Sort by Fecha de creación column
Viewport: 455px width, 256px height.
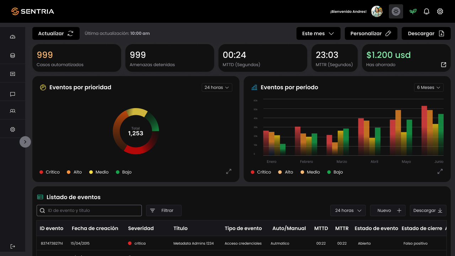pyautogui.click(x=95, y=228)
